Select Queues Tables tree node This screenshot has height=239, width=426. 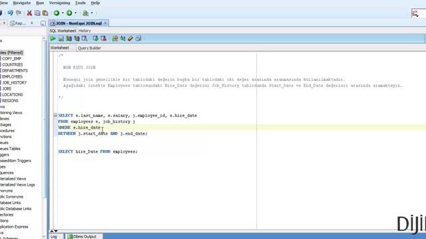10,149
